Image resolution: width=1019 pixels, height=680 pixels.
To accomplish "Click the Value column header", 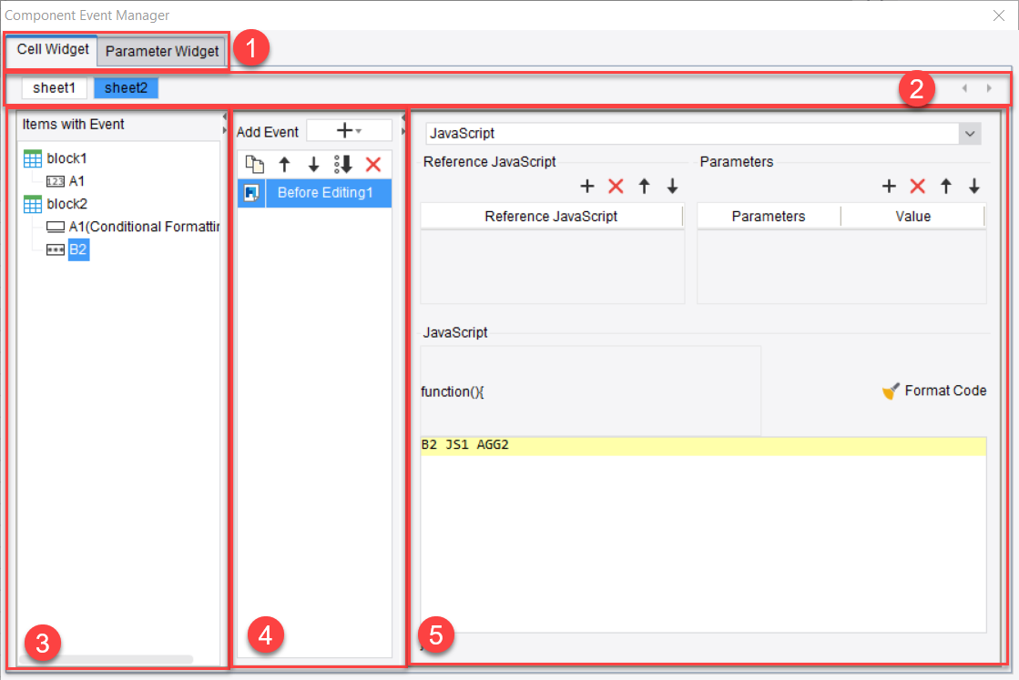I will pyautogui.click(x=913, y=217).
